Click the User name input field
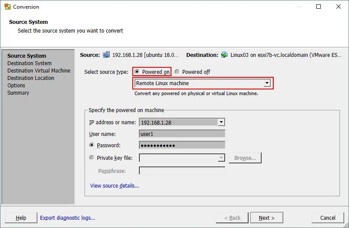The image size is (349, 228). (x=182, y=134)
